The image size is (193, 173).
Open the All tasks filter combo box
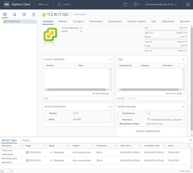[x=6, y=171]
